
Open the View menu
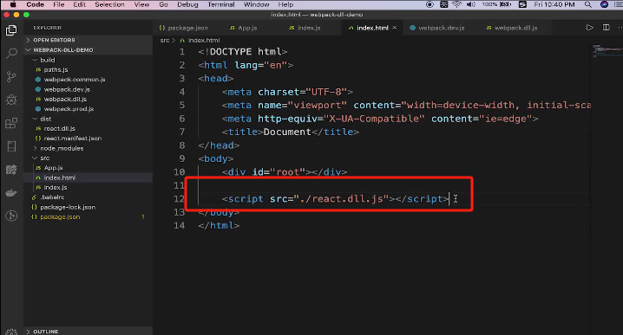click(141, 4)
